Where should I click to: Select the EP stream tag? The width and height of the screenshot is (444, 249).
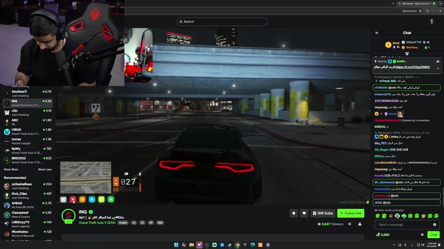(151, 223)
